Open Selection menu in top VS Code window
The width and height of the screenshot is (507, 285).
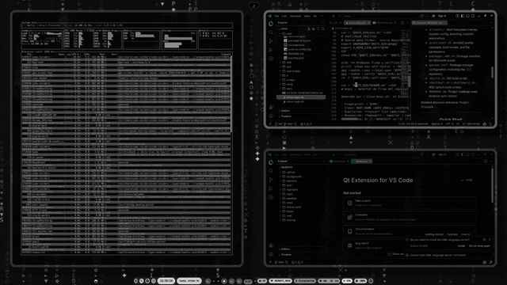295,16
